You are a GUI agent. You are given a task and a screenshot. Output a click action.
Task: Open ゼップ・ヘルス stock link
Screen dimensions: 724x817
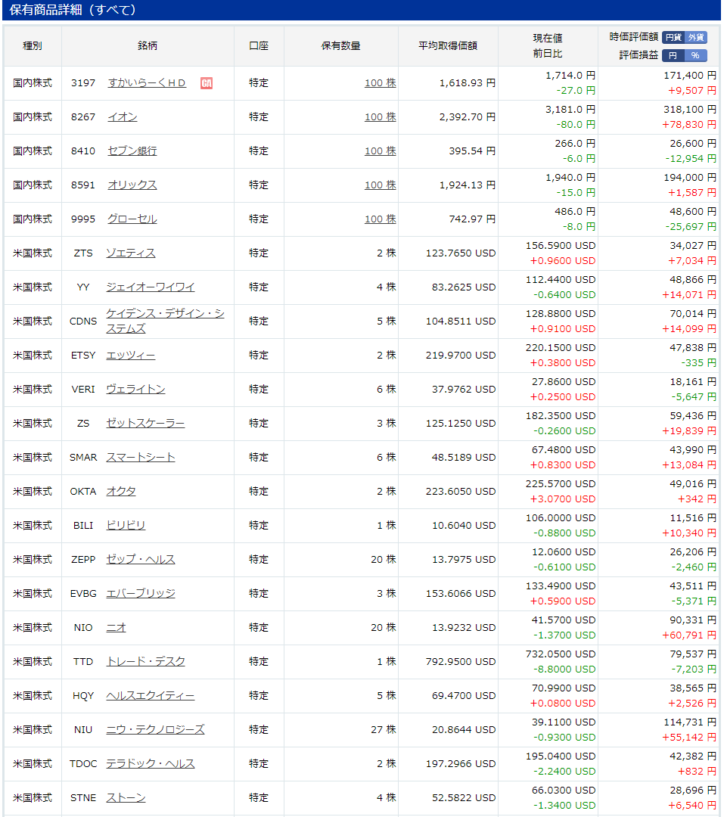(x=141, y=560)
